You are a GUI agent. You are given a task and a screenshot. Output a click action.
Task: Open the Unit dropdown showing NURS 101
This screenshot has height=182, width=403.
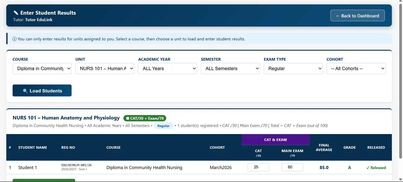coord(105,69)
